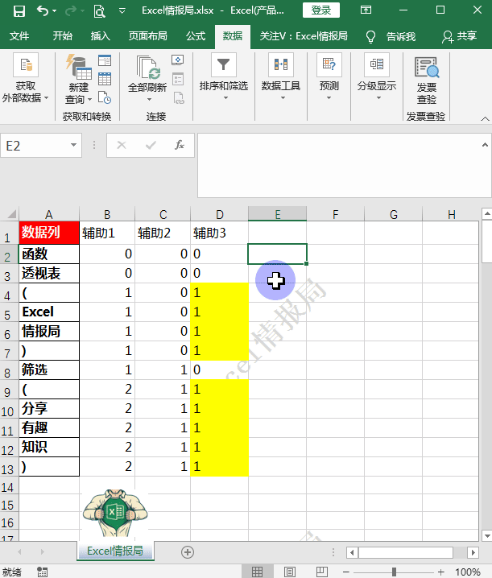
Task: Select the 数据 ribbon tab
Action: coord(233,36)
